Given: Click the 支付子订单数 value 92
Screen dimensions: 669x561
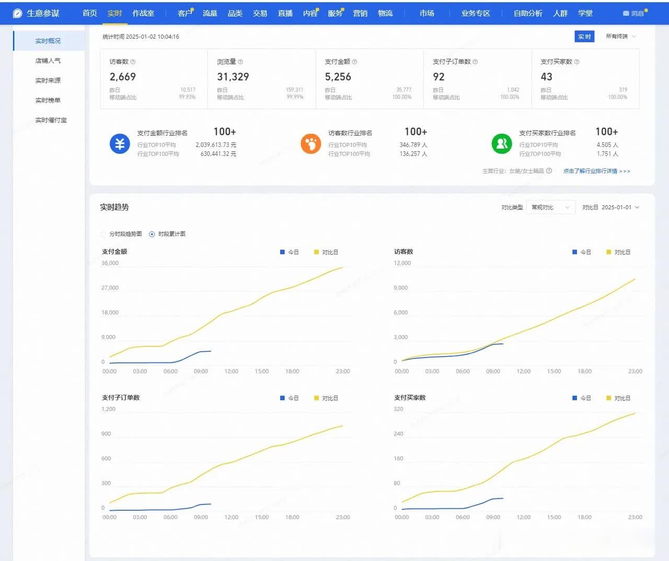Looking at the screenshot, I should [439, 77].
